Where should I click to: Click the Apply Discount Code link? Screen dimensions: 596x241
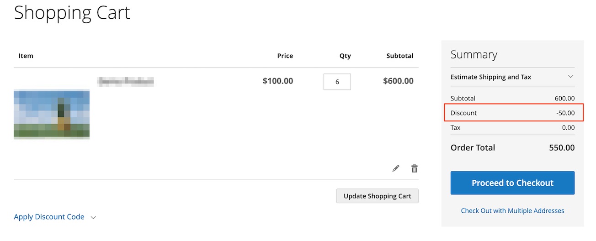pyautogui.click(x=49, y=217)
